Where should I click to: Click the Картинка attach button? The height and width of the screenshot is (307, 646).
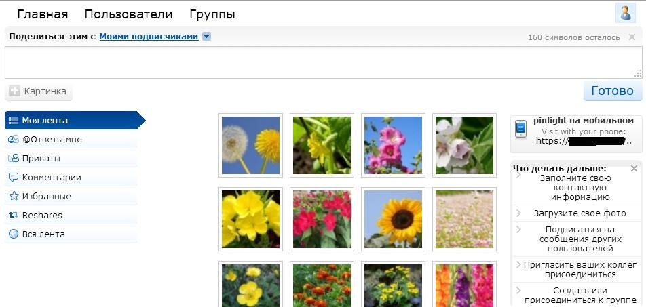pyautogui.click(x=38, y=91)
